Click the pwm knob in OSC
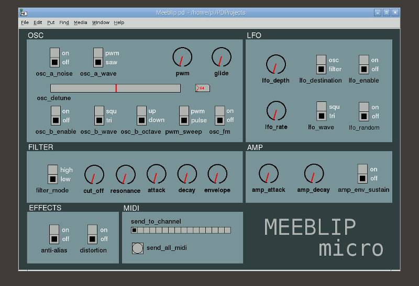 [182, 56]
